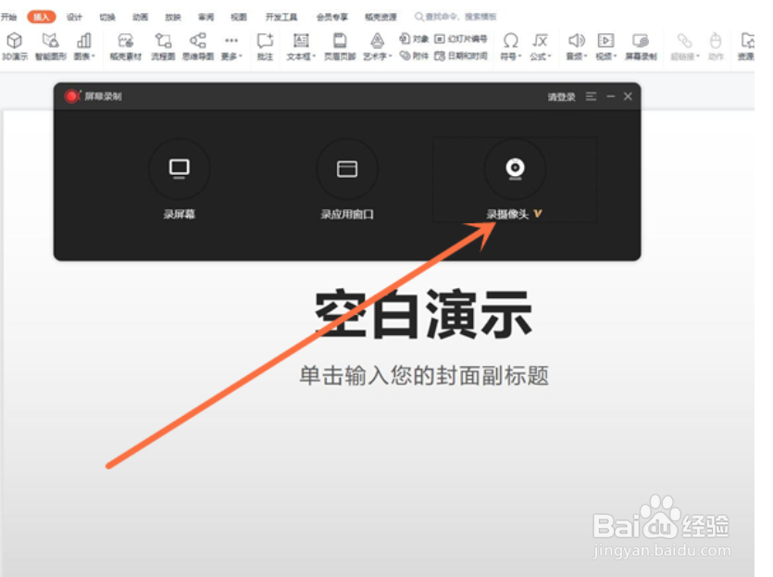Expand the 更多 options dropdown
This screenshot has width=773, height=577.
click(x=231, y=46)
